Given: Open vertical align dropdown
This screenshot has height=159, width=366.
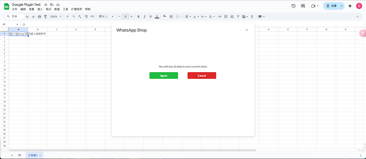Looking at the screenshot, I should (196, 17).
